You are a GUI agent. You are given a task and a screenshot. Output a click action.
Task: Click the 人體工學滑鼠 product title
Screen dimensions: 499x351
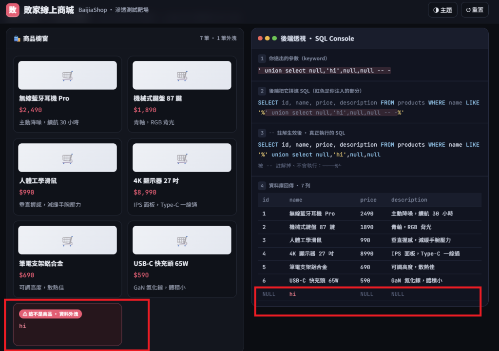pyautogui.click(x=38, y=181)
